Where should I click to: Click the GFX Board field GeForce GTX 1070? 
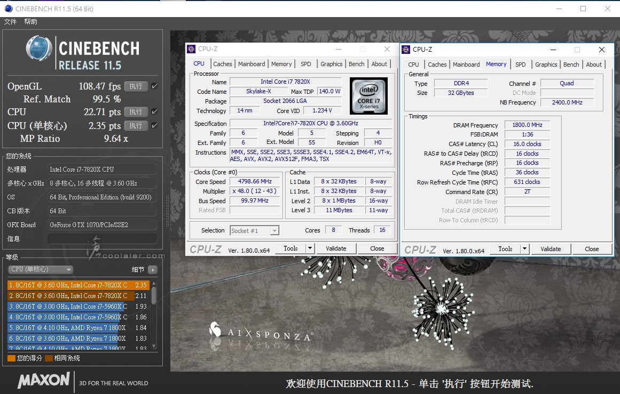click(x=102, y=225)
